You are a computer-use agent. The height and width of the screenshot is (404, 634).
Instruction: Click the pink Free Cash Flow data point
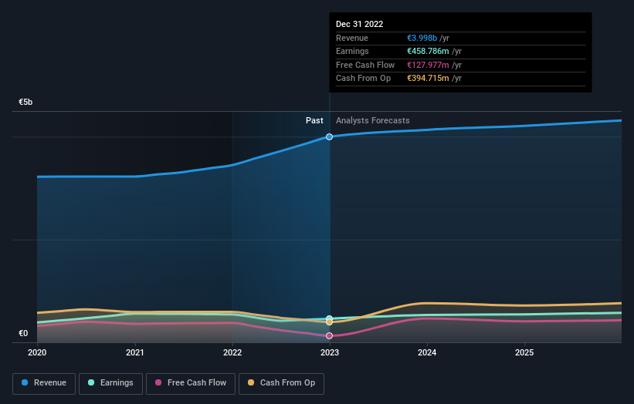click(329, 336)
